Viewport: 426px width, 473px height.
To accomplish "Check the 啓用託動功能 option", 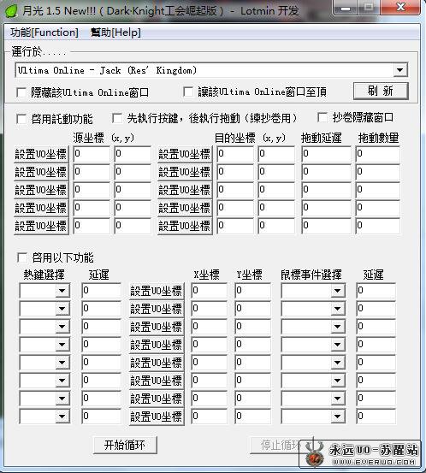I will click(x=21, y=119).
